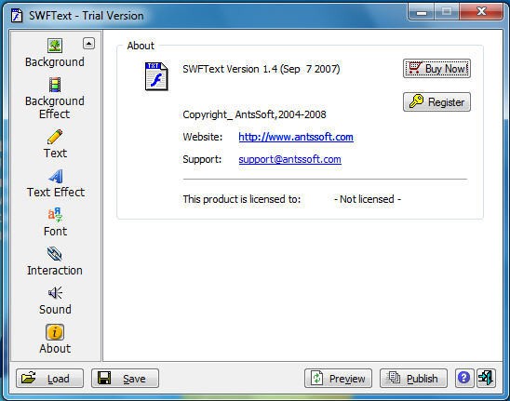This screenshot has height=401, width=510.
Task: Select the Interaction link icon
Action: (x=55, y=254)
